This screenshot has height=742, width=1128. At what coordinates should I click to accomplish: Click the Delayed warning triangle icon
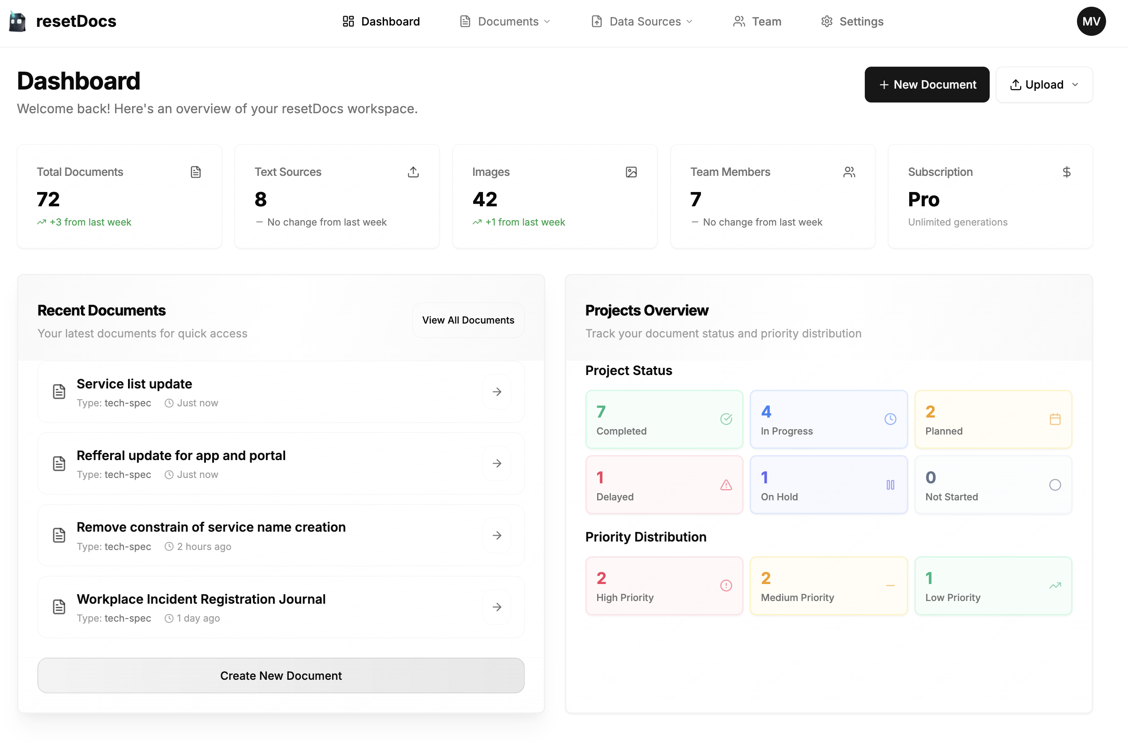click(x=726, y=485)
